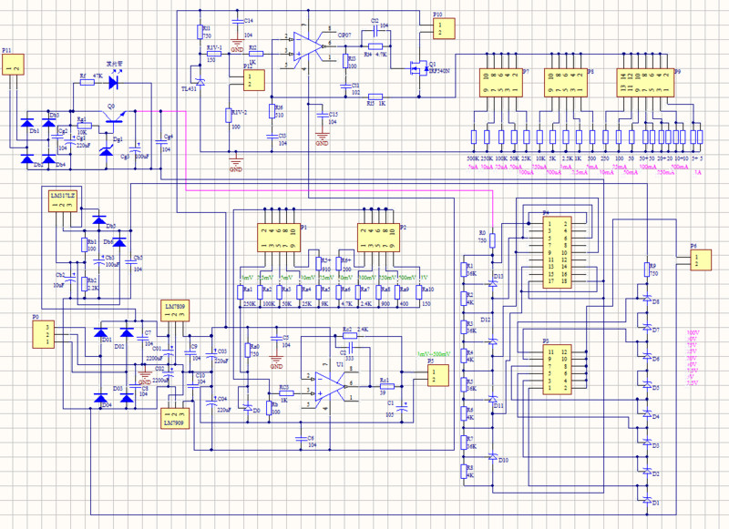Select the OP07 op-amp triangle
729x529 pixels.
pyautogui.click(x=309, y=46)
